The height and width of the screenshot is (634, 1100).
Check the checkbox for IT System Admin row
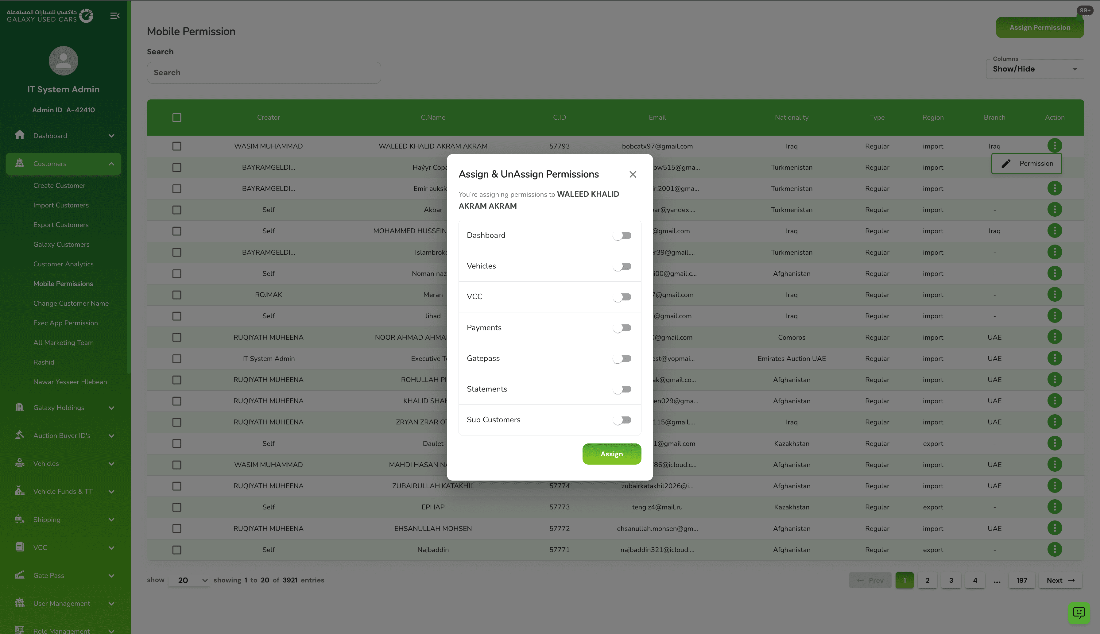coord(177,359)
